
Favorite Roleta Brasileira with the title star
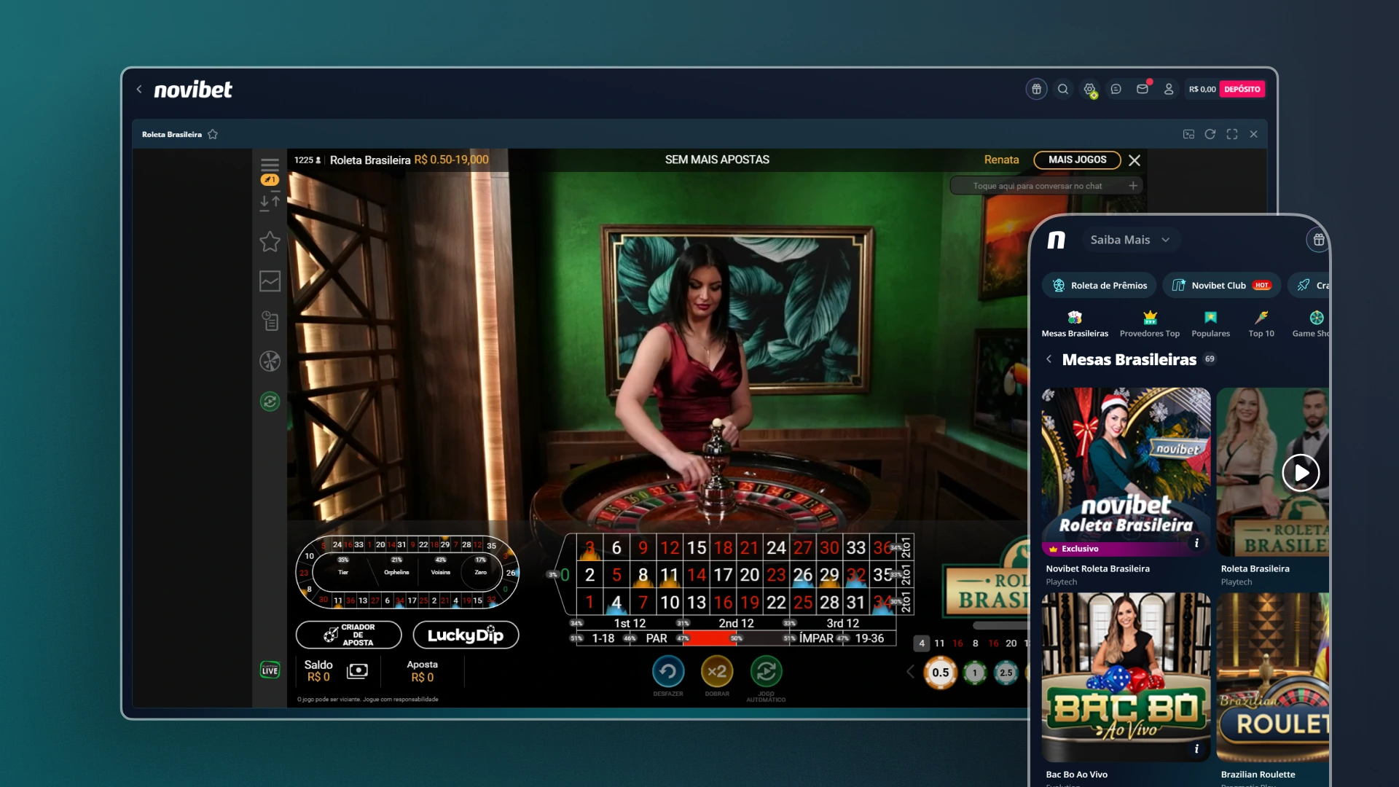click(213, 134)
